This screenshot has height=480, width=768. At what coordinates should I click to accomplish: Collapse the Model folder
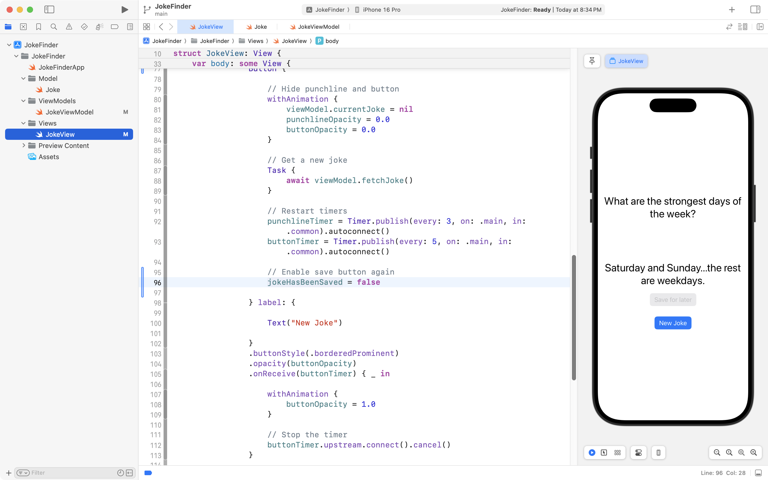pos(23,78)
